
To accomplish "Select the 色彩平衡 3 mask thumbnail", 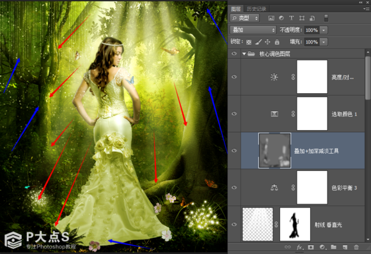I will click(312, 188).
